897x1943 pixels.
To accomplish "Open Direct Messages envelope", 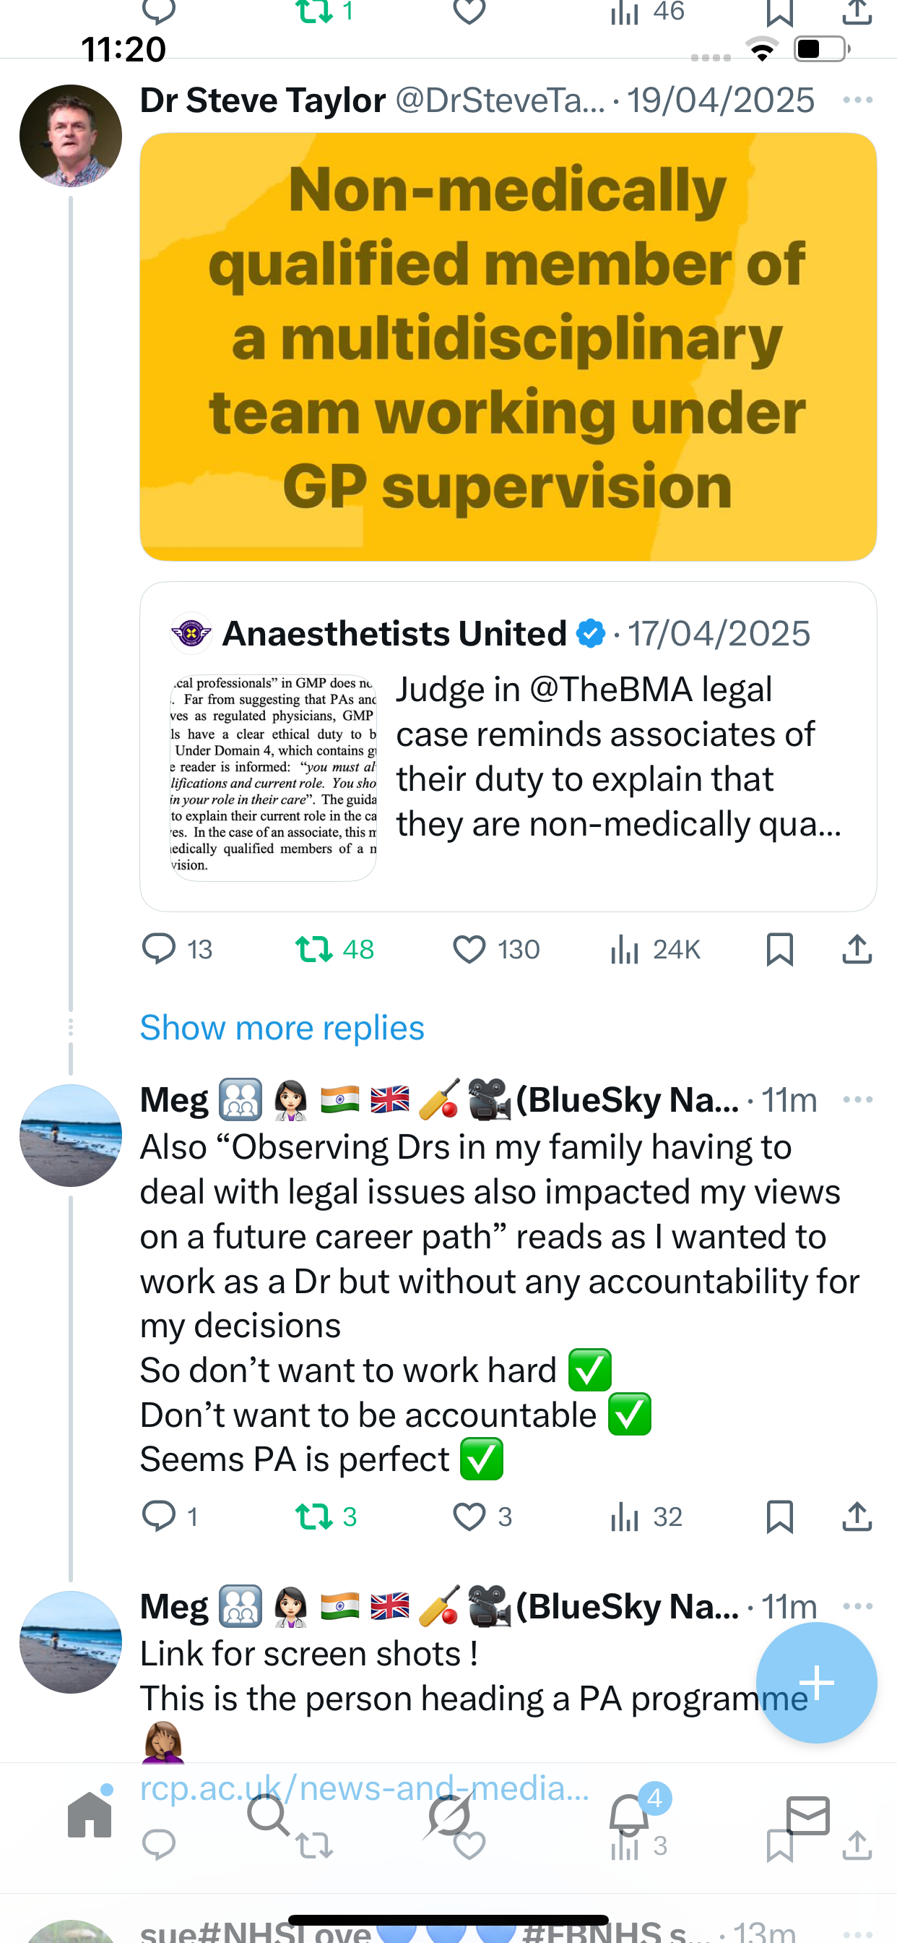I will coord(807,1814).
